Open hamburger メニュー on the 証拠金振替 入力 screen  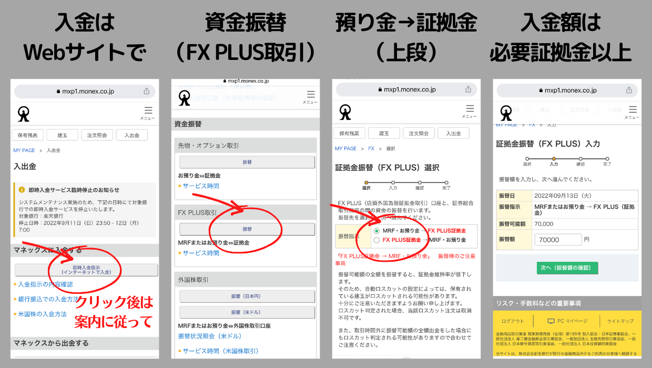[x=631, y=113]
